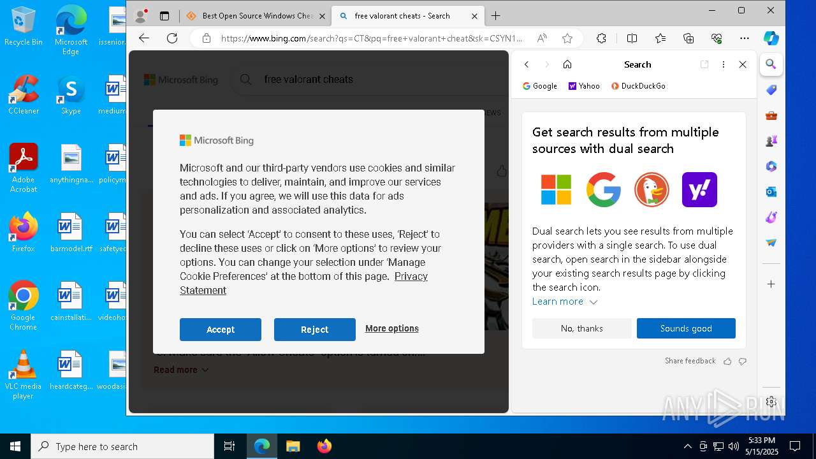Viewport: 816px width, 459px height.
Task: Choose Google in sidebar search providers
Action: tap(540, 86)
